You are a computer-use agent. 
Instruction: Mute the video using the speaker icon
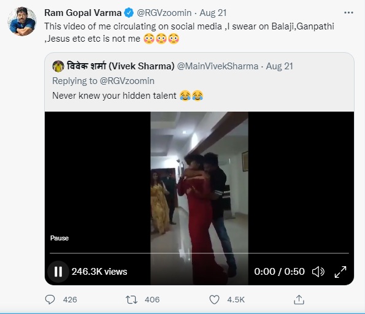[x=318, y=272]
